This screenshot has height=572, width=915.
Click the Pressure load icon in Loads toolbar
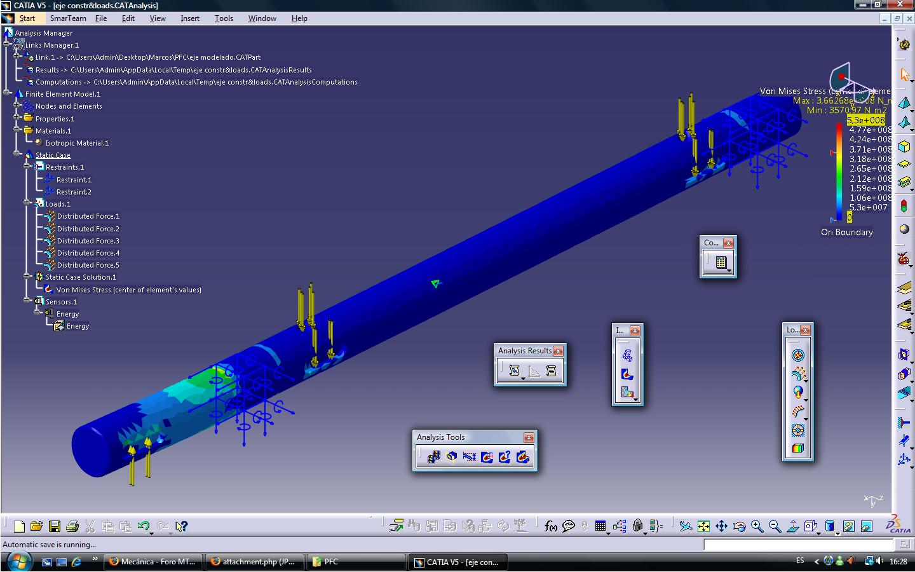pyautogui.click(x=798, y=356)
